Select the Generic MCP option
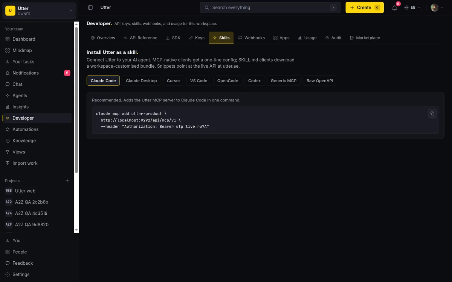 (284, 80)
